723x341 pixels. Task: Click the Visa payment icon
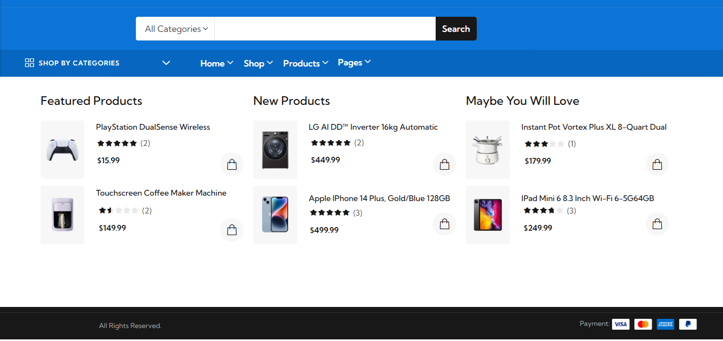tap(621, 324)
